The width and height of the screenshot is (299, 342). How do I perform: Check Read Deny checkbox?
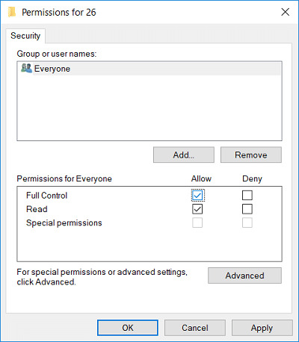247,209
